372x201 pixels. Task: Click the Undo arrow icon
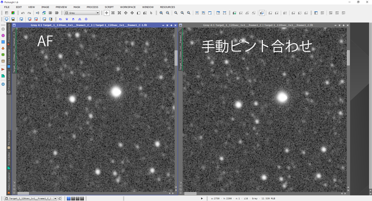coord(23,13)
